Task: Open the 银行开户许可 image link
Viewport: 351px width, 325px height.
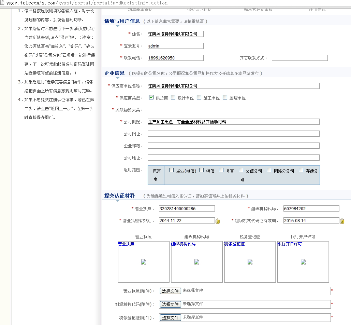Action: click(x=290, y=244)
